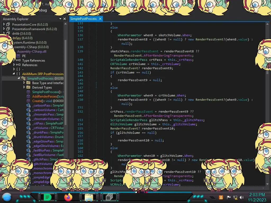Expand the PresentationCore (6.0.2.0) assembly node
The image size is (271, 203).
click(4, 24)
